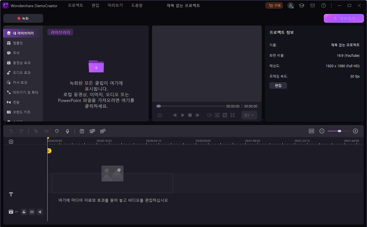Click the 내보내기 export button
The width and height of the screenshot is (367, 227).
click(x=344, y=18)
